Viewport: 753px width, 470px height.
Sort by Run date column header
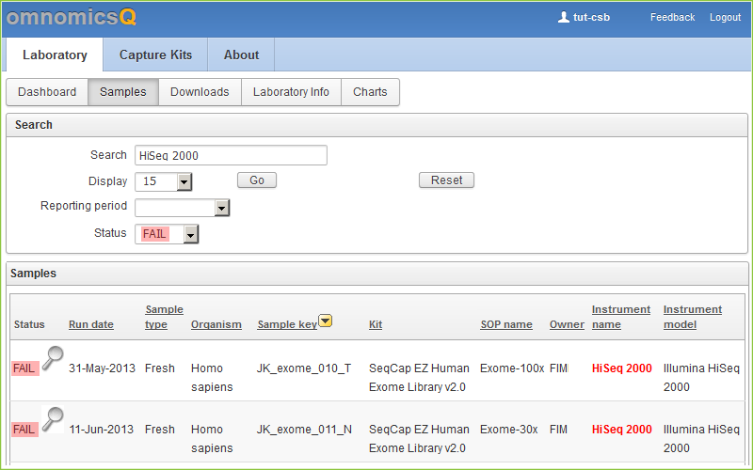coord(90,324)
